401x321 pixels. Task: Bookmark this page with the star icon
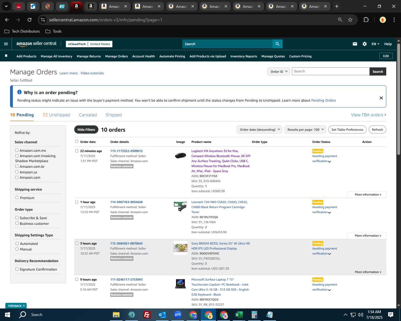pyautogui.click(x=350, y=20)
